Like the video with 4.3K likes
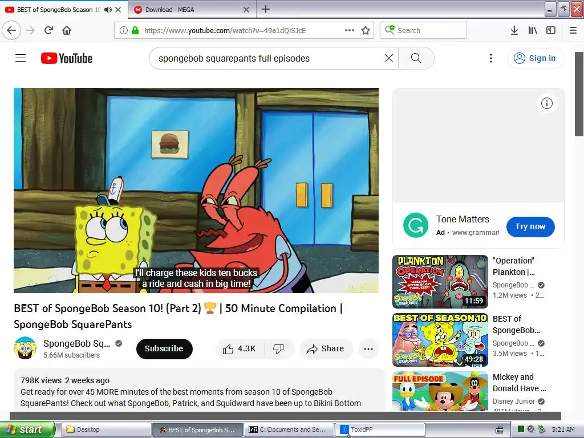 click(240, 348)
